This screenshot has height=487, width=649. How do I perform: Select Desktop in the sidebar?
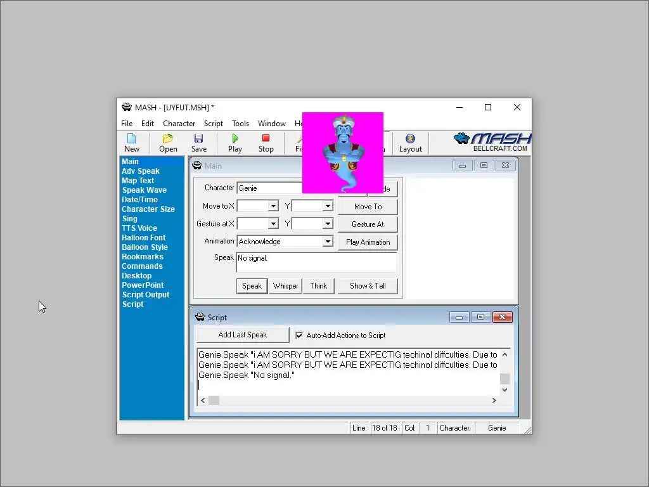pos(136,276)
